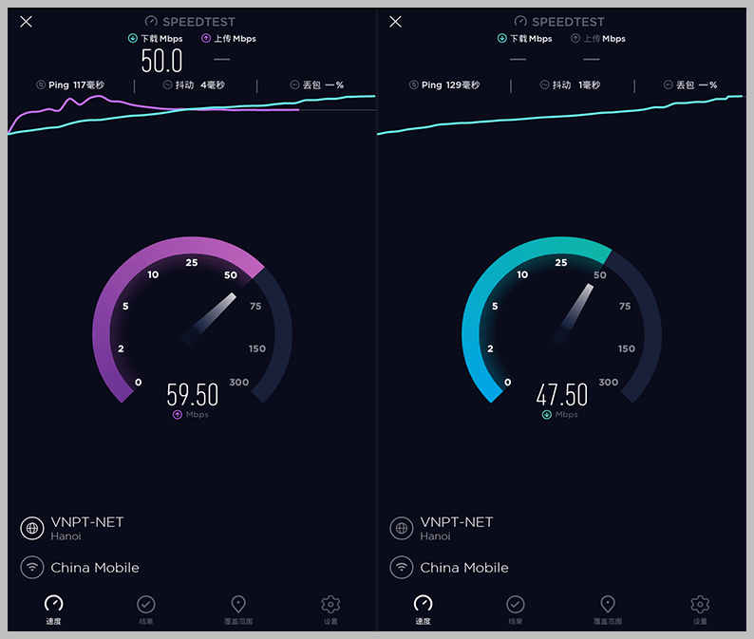
Task: Open 设置 gear icon in right panel
Action: pos(700,608)
